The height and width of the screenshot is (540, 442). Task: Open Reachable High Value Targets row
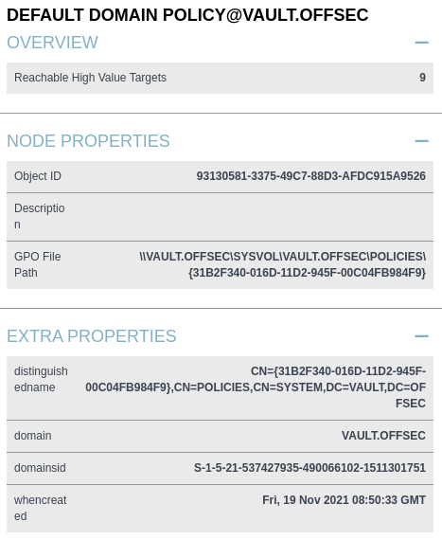point(220,78)
